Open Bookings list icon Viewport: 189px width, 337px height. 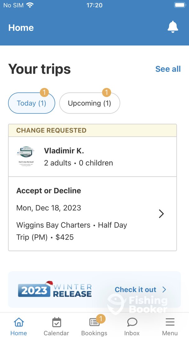pos(94,322)
